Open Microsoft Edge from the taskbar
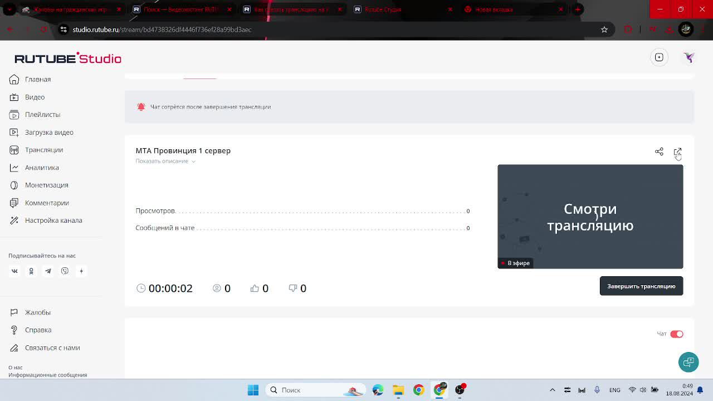This screenshot has width=713, height=401. [378, 390]
